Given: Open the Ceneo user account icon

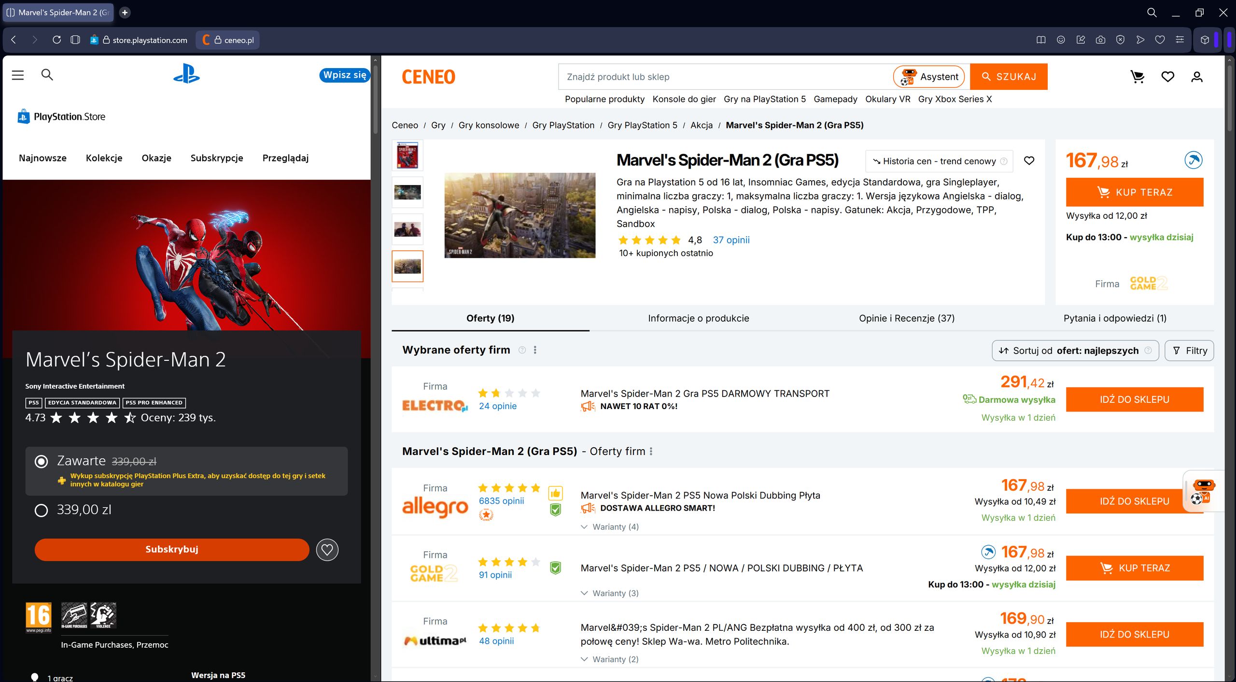Looking at the screenshot, I should pyautogui.click(x=1196, y=77).
